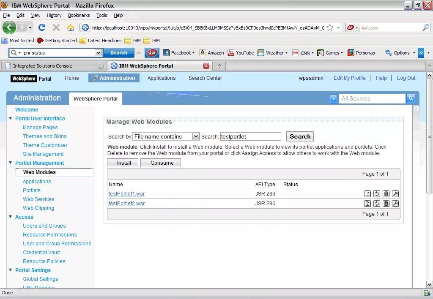Click the browser URL address field
Screen dimensions: 433x299
click(208, 27)
